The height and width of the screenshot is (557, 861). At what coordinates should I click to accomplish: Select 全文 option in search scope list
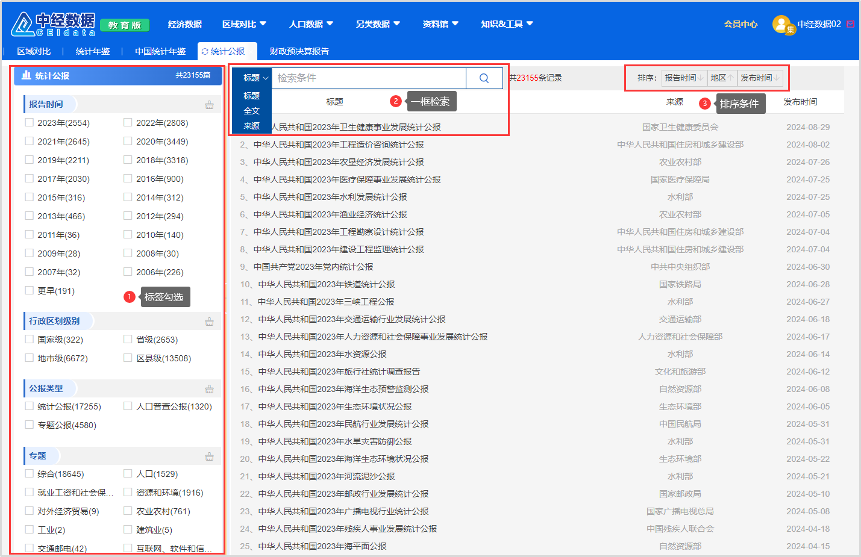point(251,111)
